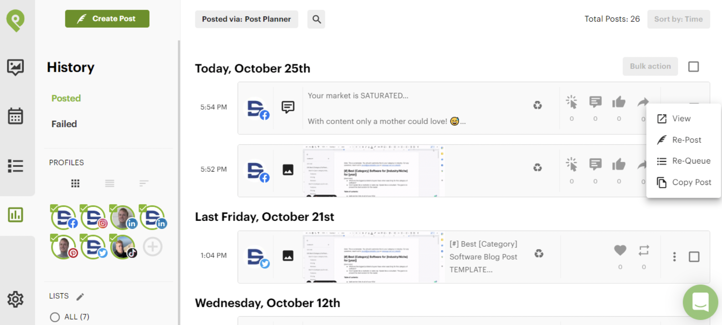Image resolution: width=722 pixels, height=325 pixels.
Task: Open the Analytics bar-chart section in sidebar
Action: [x=15, y=215]
